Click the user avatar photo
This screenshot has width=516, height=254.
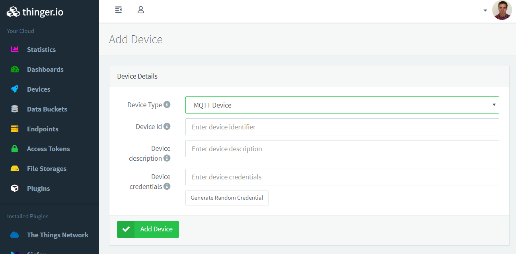coord(502,10)
